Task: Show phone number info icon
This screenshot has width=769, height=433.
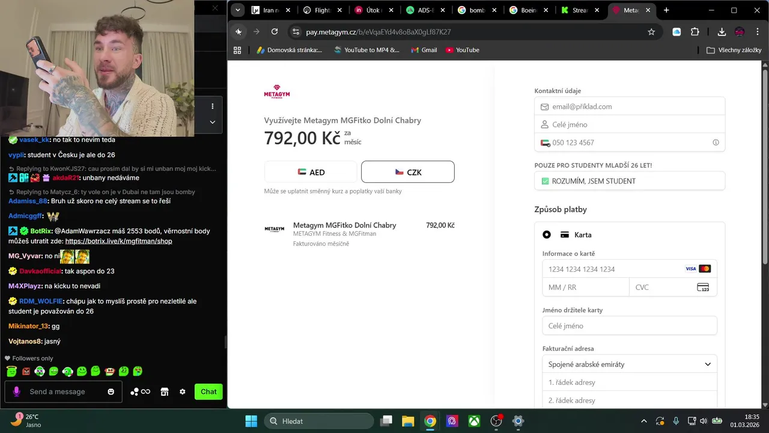Action: pos(716,143)
